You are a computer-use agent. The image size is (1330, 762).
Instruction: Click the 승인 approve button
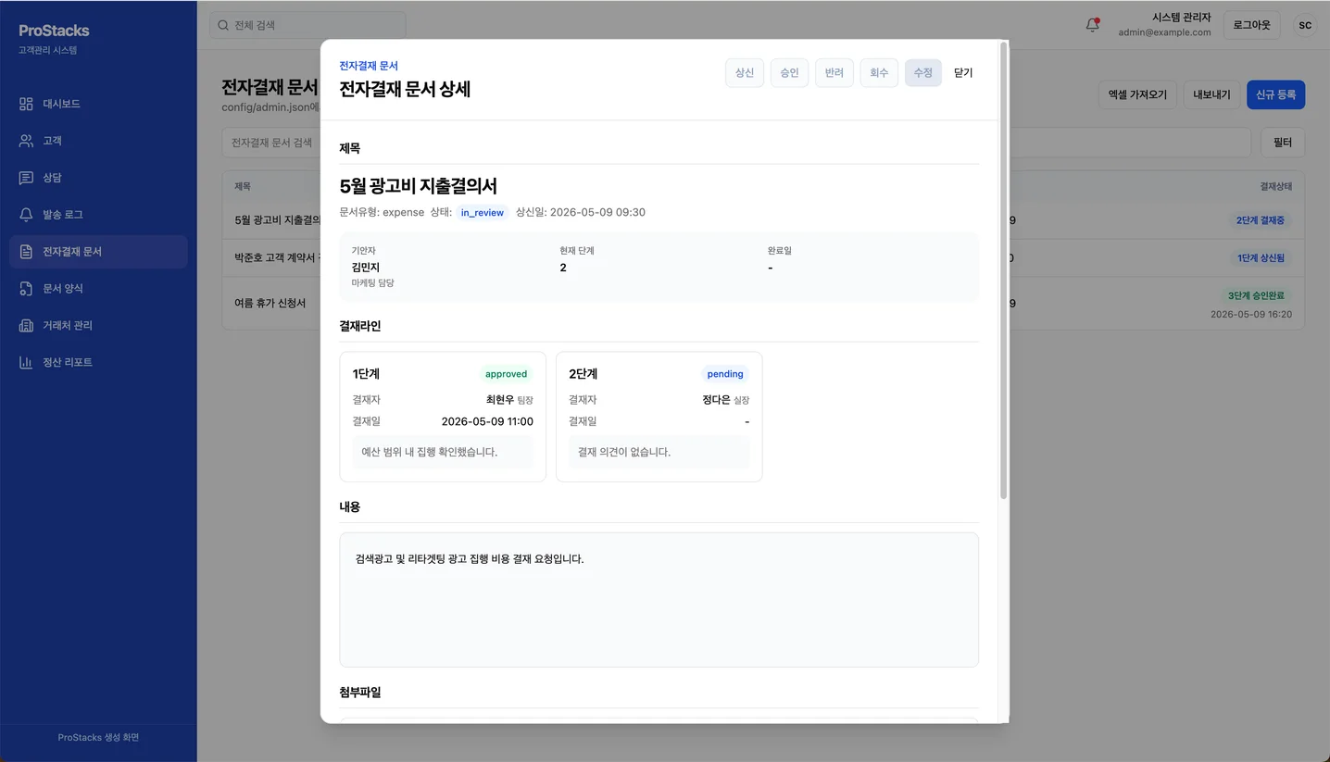[x=789, y=73]
